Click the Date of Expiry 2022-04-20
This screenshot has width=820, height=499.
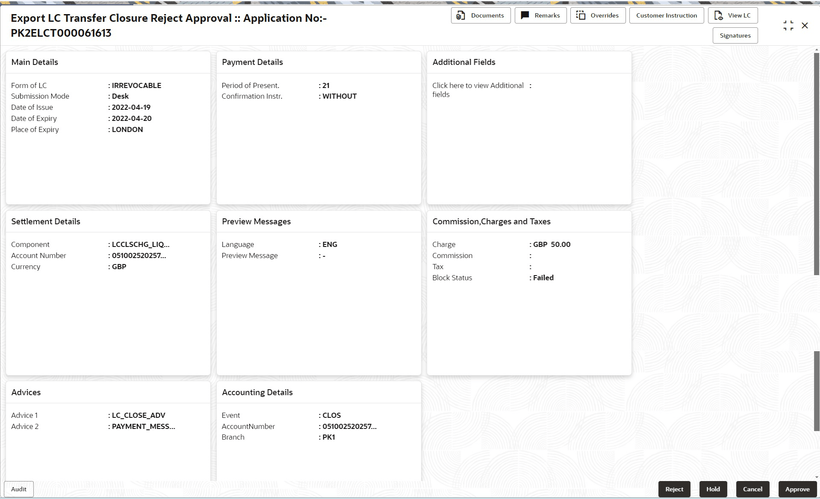[132, 118]
